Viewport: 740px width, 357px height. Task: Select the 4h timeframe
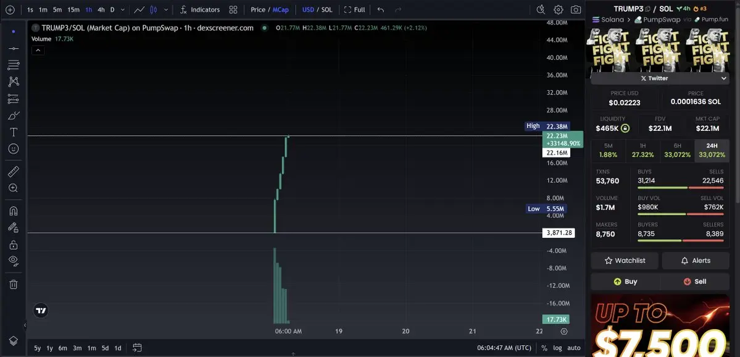pyautogui.click(x=101, y=9)
